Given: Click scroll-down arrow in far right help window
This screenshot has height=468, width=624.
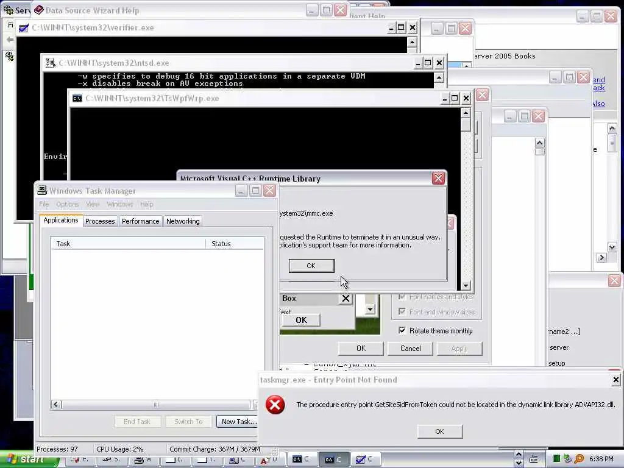Looking at the screenshot, I should [x=612, y=247].
